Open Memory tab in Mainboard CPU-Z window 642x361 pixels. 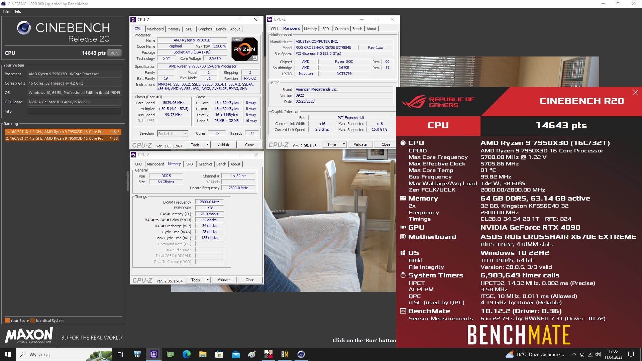(310, 29)
